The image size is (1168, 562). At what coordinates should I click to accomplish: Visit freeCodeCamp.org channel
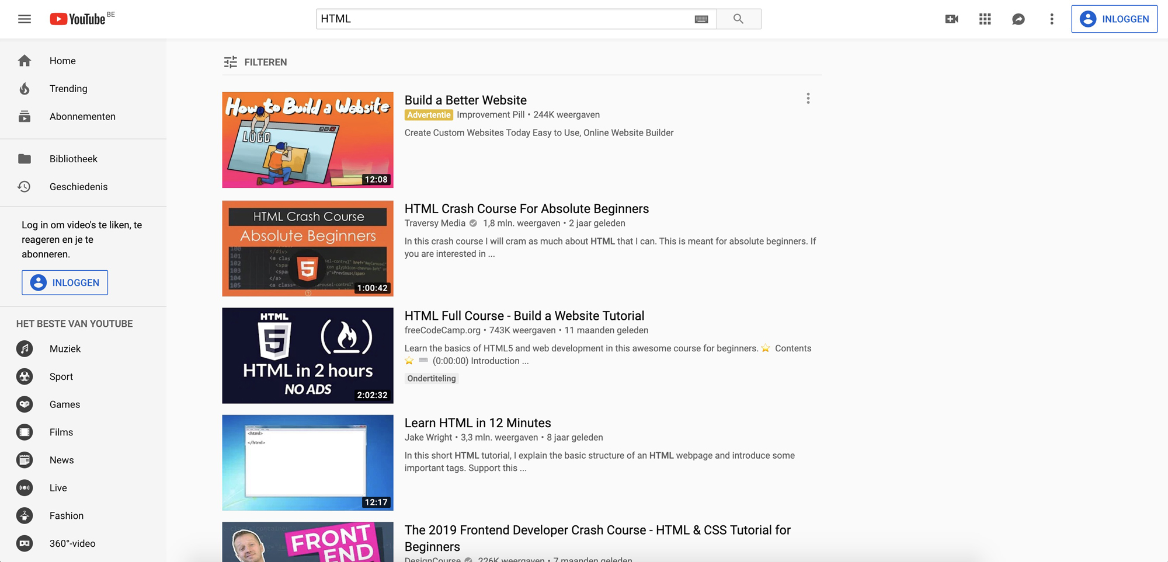tap(443, 330)
